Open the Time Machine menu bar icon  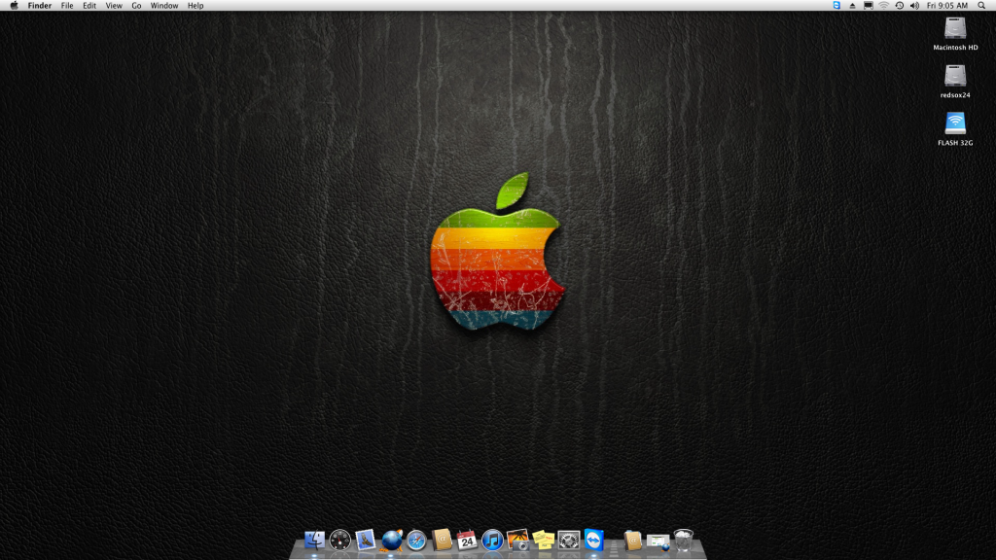900,5
